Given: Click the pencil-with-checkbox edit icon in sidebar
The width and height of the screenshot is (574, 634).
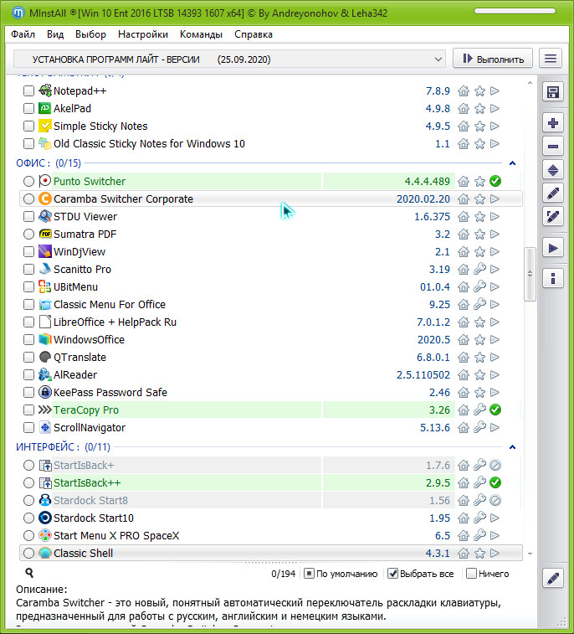Looking at the screenshot, I should [x=552, y=217].
